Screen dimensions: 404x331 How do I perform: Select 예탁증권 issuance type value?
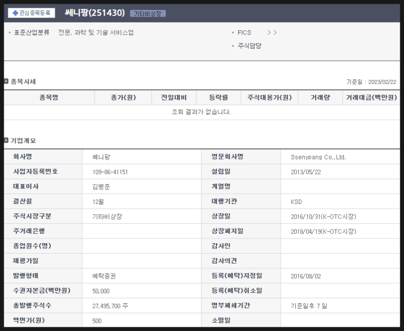[104, 276]
